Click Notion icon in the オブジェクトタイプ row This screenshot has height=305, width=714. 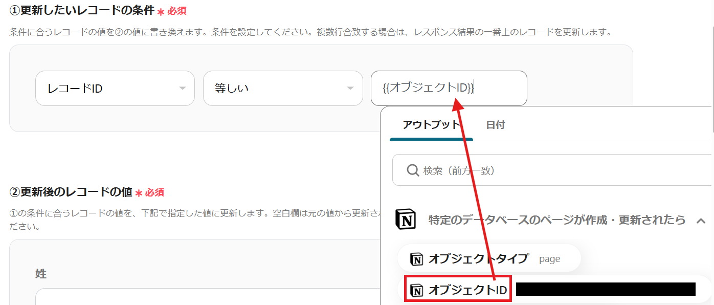[x=417, y=259]
